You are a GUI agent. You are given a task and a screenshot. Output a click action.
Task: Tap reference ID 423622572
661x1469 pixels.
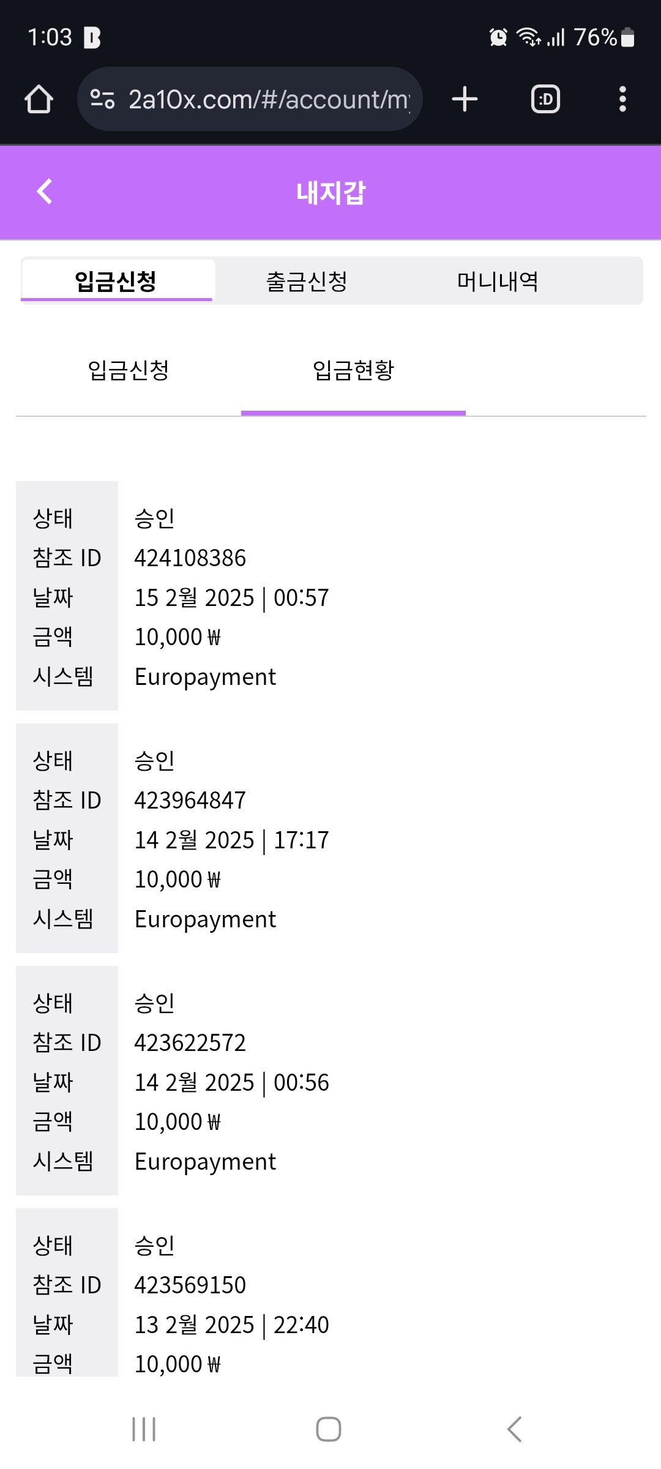(190, 1043)
